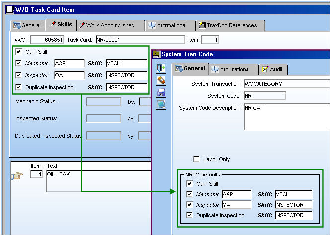
Task: Click the Inspected Status field
Action: 104,118
